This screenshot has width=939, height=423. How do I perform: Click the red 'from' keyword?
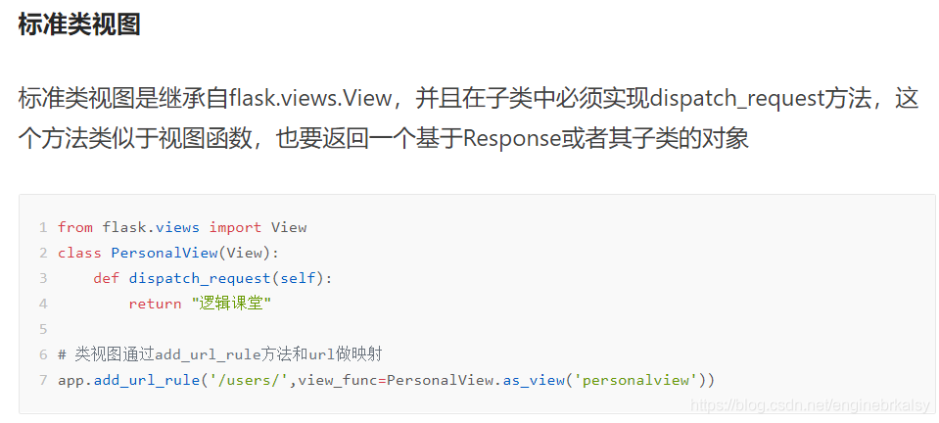(x=75, y=227)
